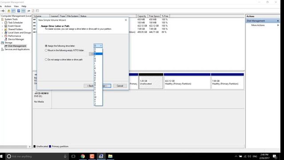Screen dimensions: 284x160
Task: Click the Forward arrow in the toolbar
Action: (x=3, y=11)
